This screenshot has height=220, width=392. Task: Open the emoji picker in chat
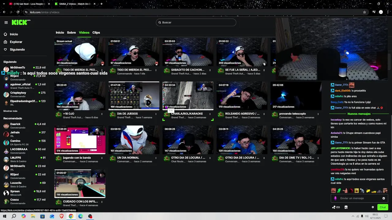click(384, 198)
